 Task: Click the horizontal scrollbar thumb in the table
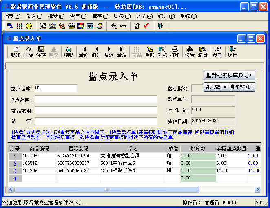[x=107, y=189]
